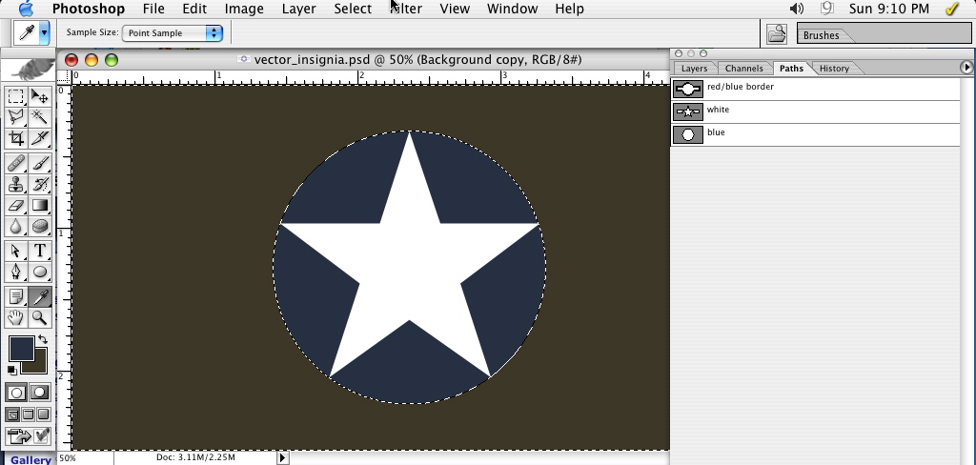Open the Sample Size dropdown
This screenshot has height=465, width=976.
(x=173, y=33)
